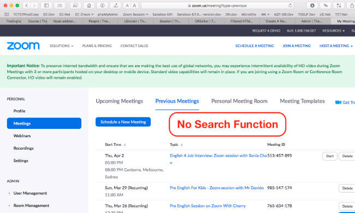Click Plans & Pricing in navigation
Viewport: 355px width, 213px height.
click(x=97, y=46)
